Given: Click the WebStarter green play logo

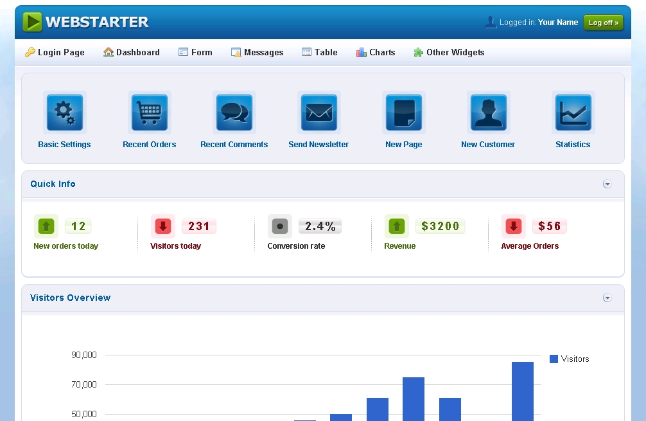Looking at the screenshot, I should tap(32, 22).
